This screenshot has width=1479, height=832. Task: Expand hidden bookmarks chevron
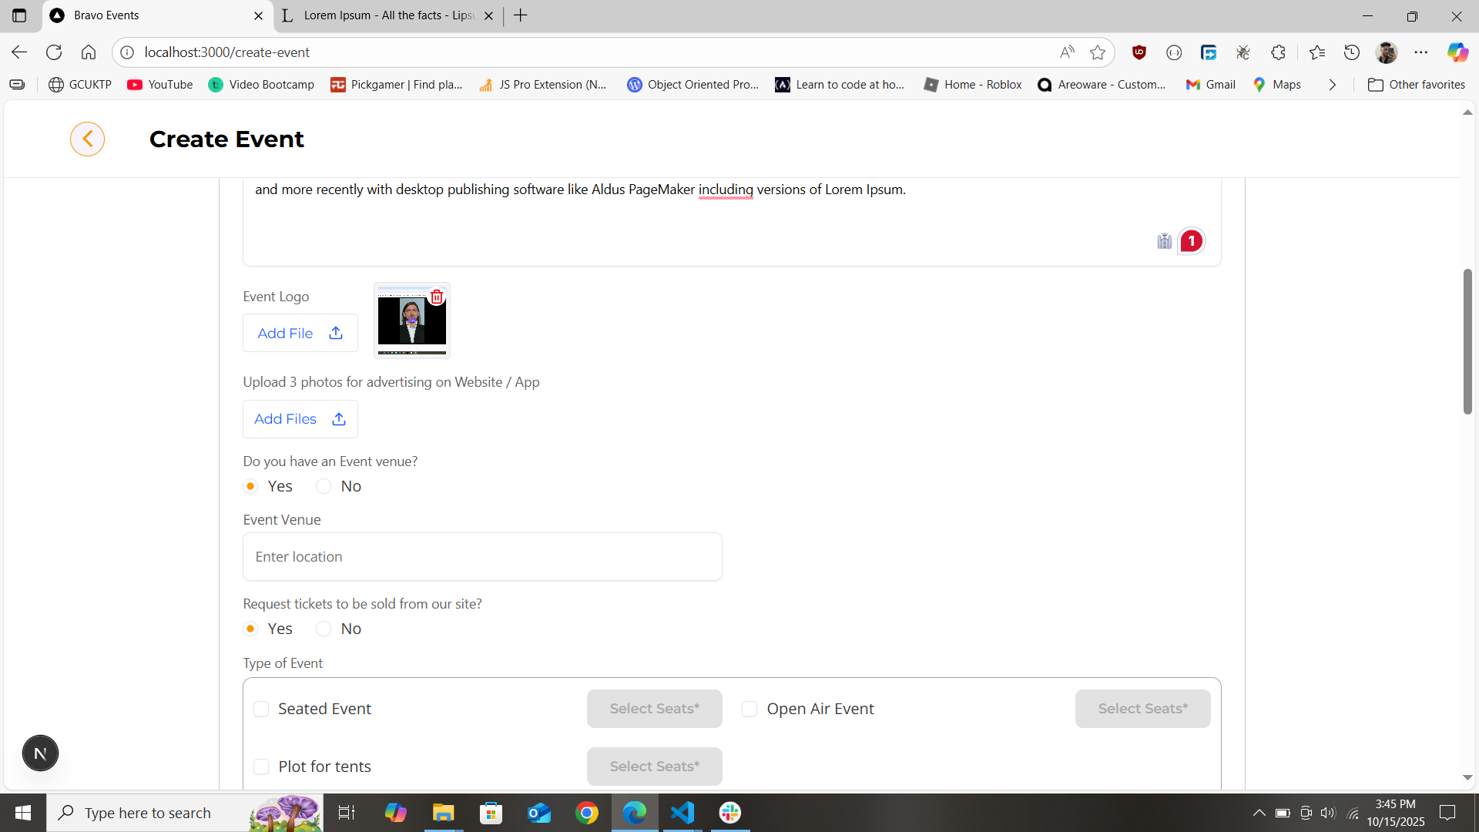tap(1332, 85)
